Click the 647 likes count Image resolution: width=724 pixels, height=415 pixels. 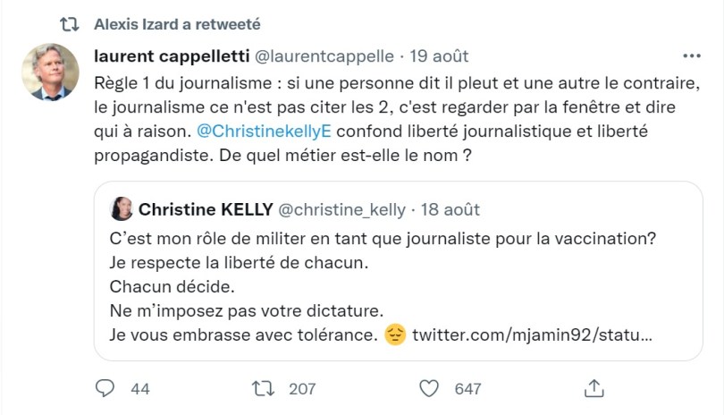pyautogui.click(x=468, y=388)
